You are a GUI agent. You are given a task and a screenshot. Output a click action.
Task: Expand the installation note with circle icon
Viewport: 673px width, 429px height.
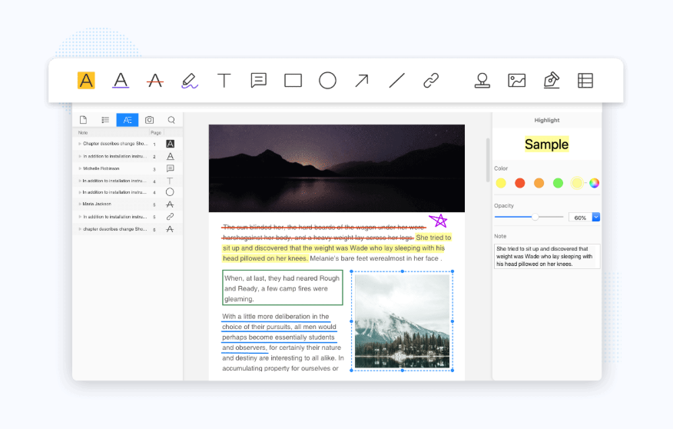coord(80,192)
